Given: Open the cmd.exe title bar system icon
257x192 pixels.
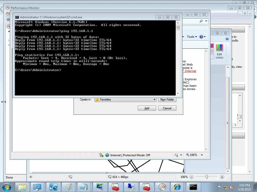Looking at the screenshot, I should (x=17, y=17).
